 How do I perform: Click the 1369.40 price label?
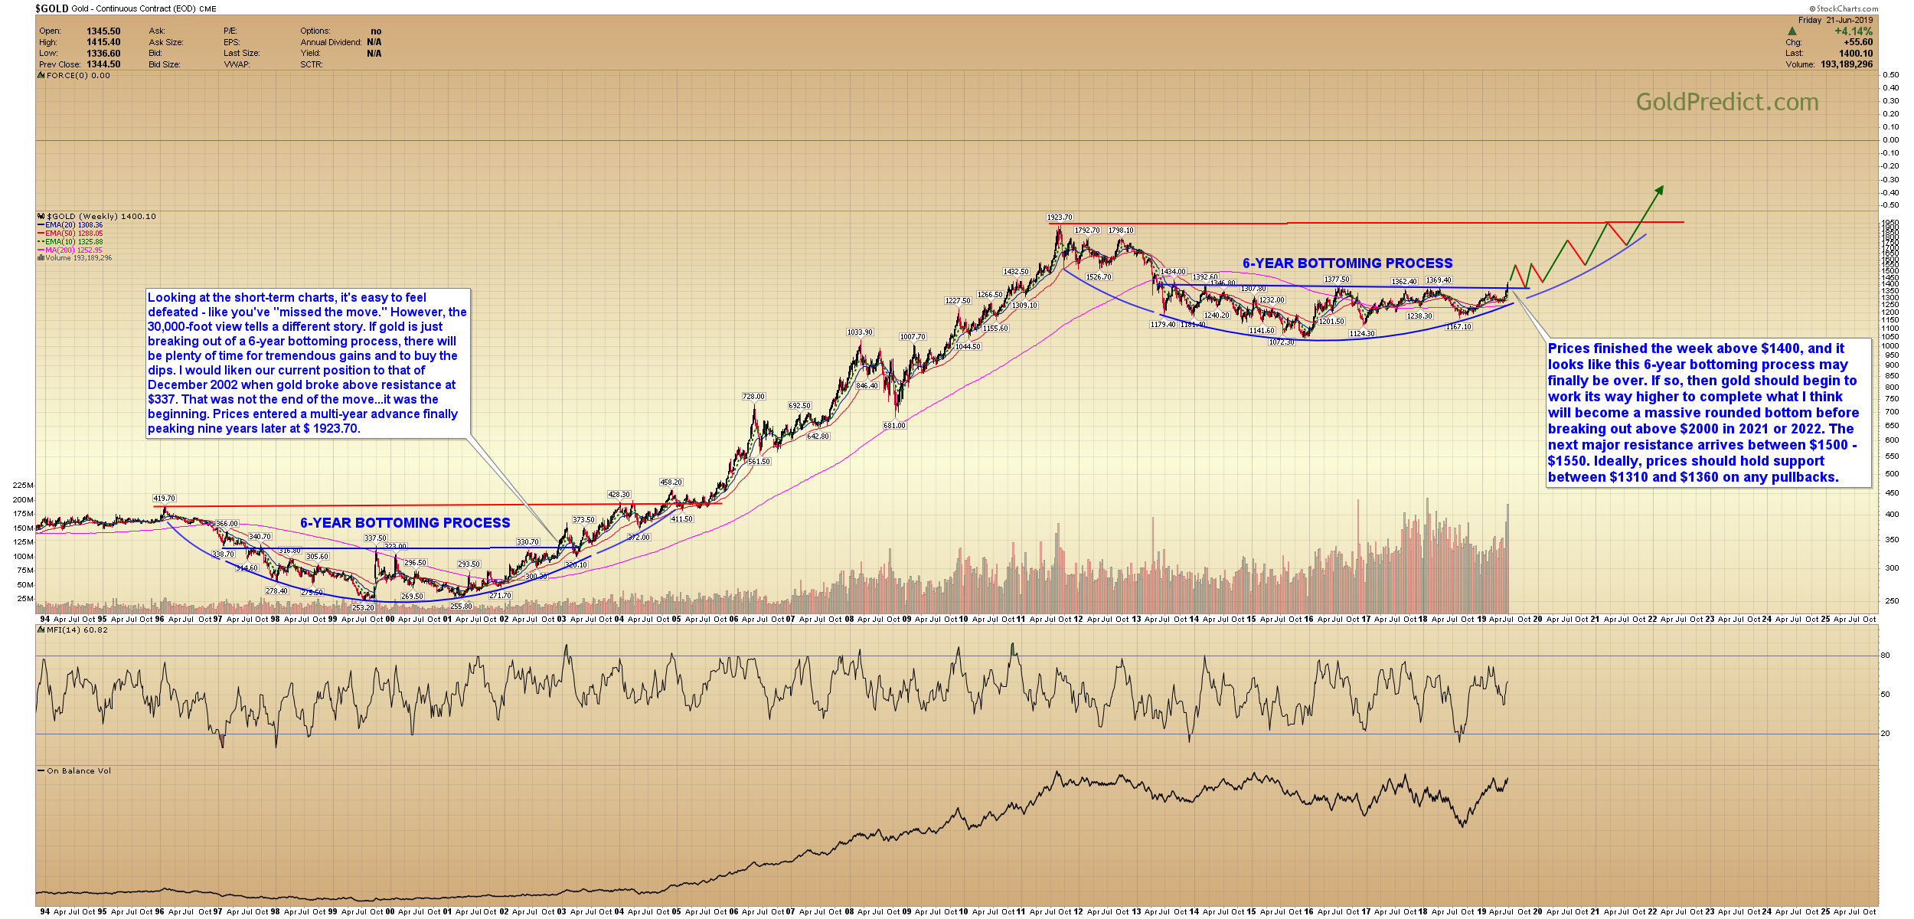click(x=1439, y=280)
